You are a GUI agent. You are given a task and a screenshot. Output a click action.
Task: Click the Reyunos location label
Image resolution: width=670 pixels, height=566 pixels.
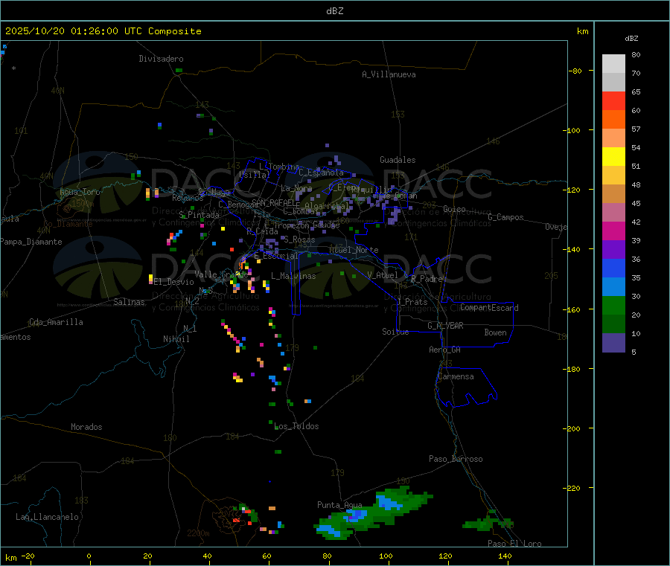[188, 198]
